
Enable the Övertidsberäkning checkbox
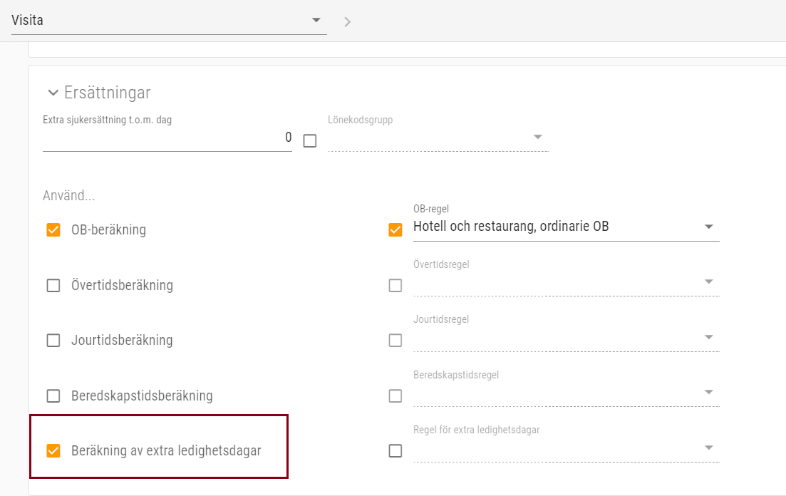coord(53,285)
